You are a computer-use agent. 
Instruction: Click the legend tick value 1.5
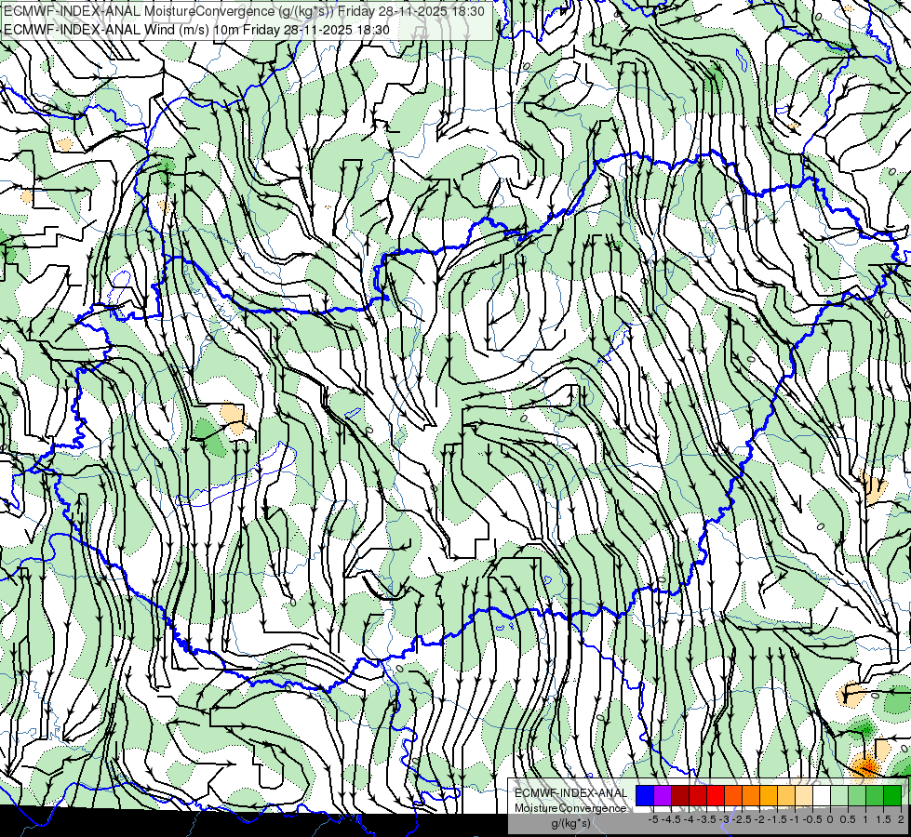point(883,819)
